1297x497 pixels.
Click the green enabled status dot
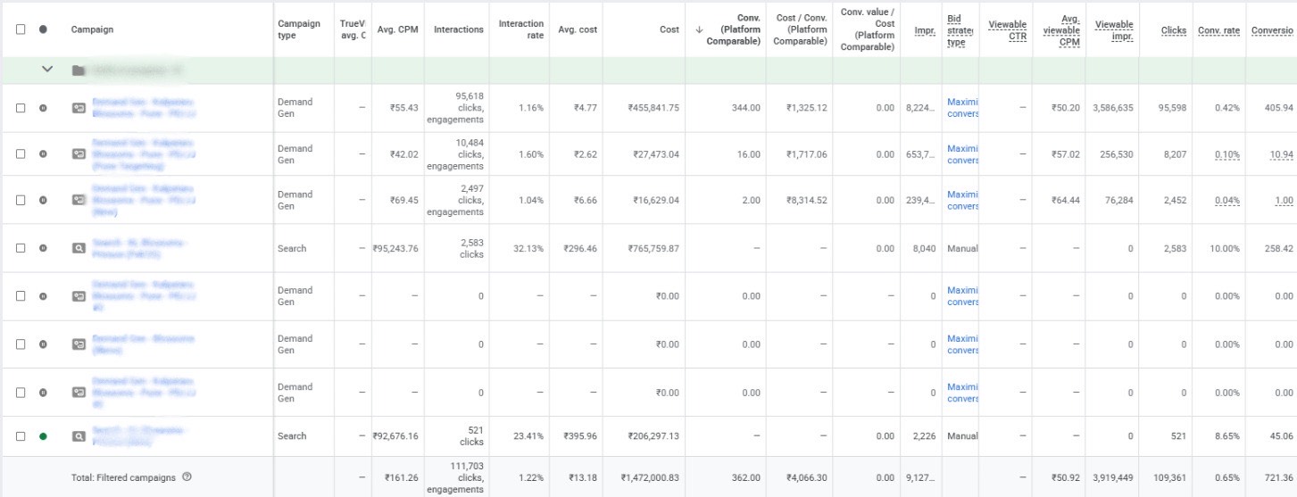coord(43,436)
